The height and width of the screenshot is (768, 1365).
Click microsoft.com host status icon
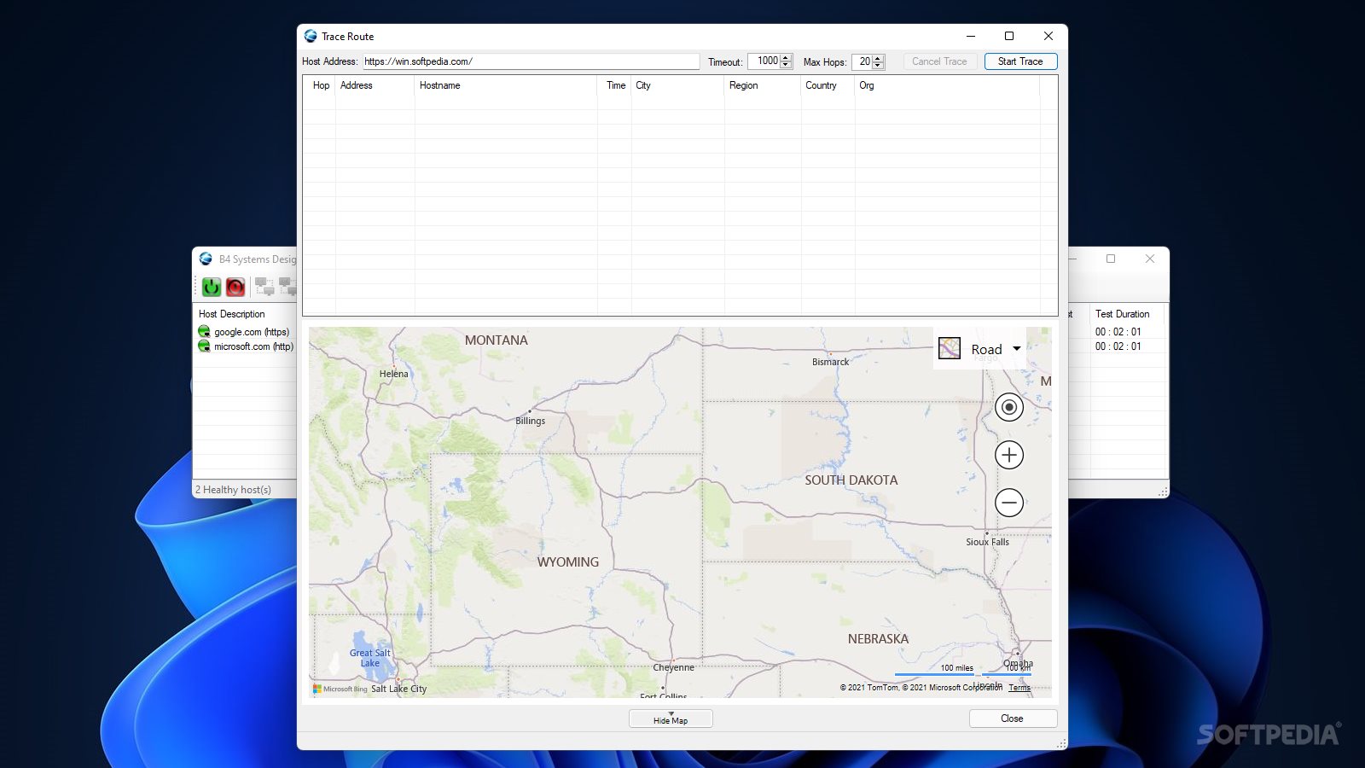pyautogui.click(x=204, y=346)
